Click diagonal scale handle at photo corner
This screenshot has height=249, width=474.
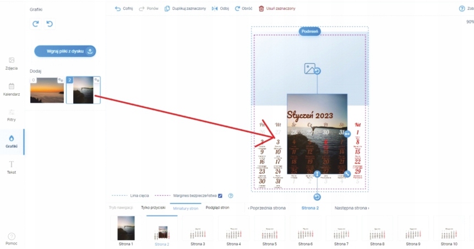(x=347, y=174)
